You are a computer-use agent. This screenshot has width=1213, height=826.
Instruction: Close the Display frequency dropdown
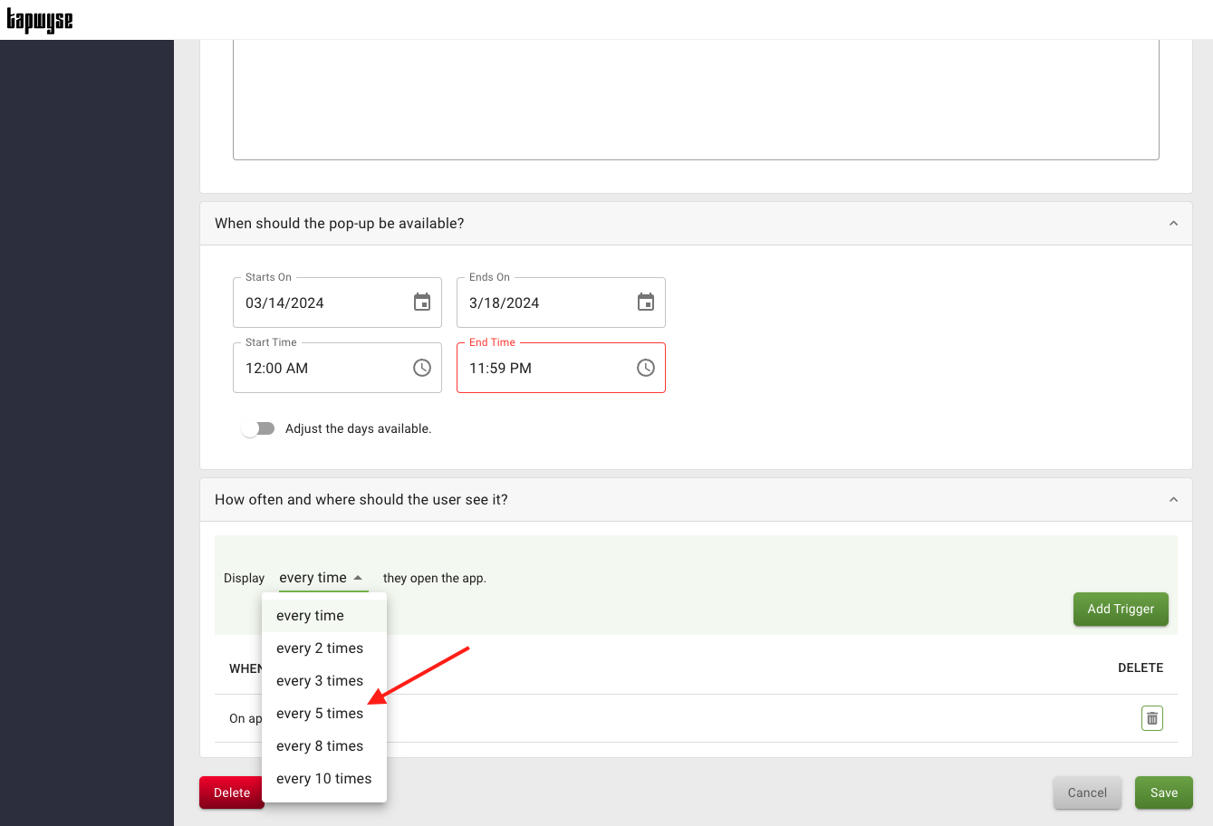pos(322,578)
